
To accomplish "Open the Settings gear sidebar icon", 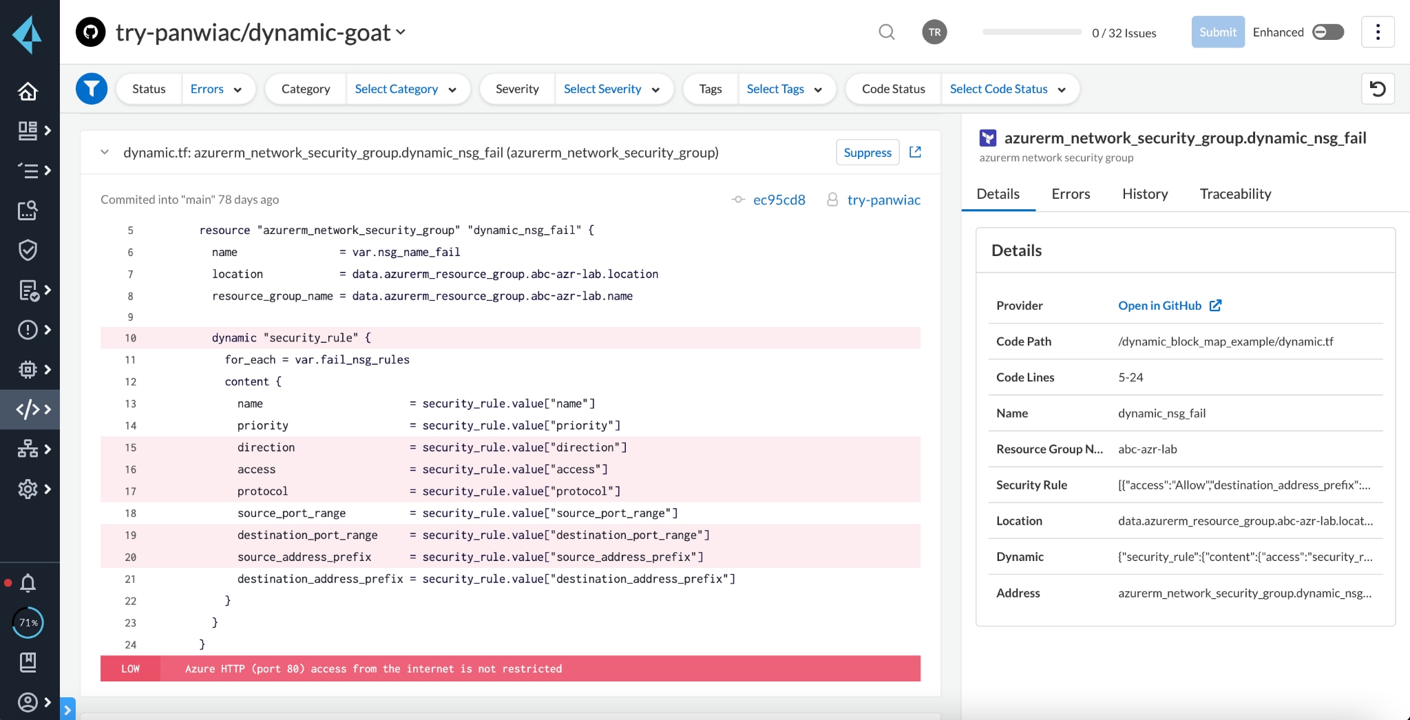I will pyautogui.click(x=28, y=489).
